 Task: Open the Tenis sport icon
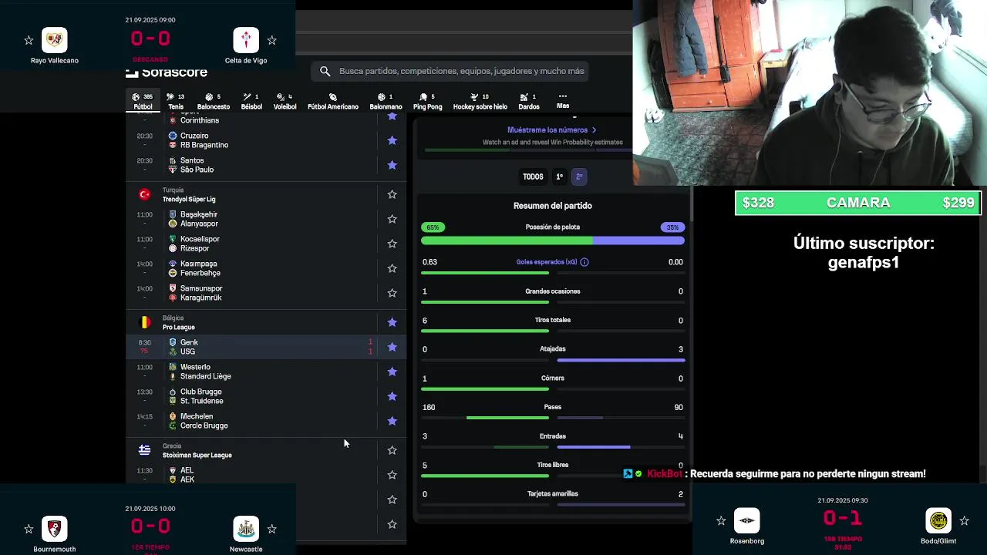(x=176, y=101)
